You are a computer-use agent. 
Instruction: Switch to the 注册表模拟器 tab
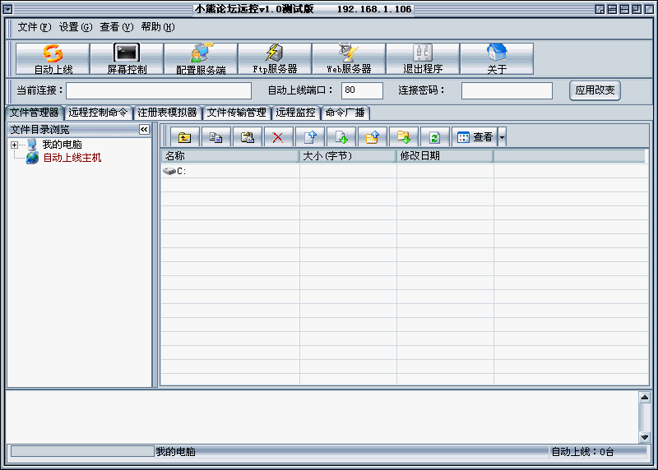[167, 113]
